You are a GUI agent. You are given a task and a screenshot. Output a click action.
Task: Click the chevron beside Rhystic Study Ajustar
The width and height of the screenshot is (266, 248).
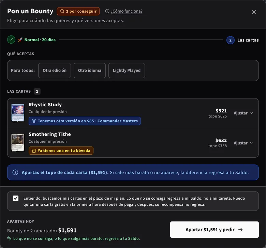(x=251, y=113)
